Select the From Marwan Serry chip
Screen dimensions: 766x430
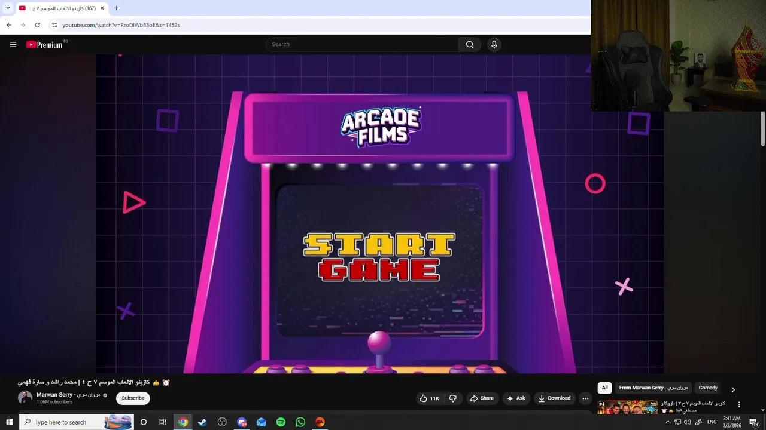click(653, 388)
